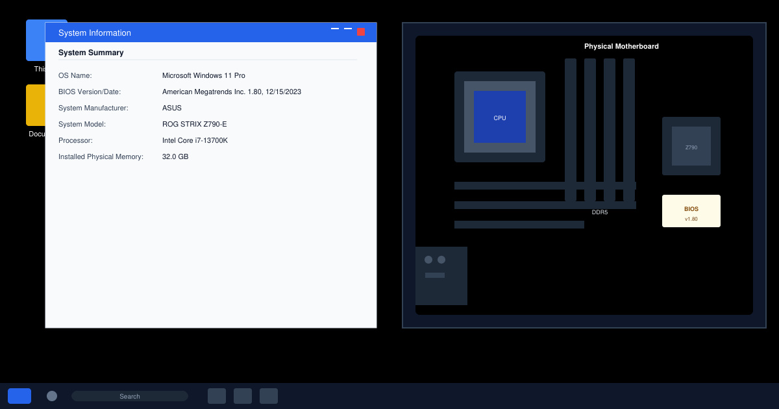The height and width of the screenshot is (409, 779).
Task: Select the System Model label
Action: [82, 124]
